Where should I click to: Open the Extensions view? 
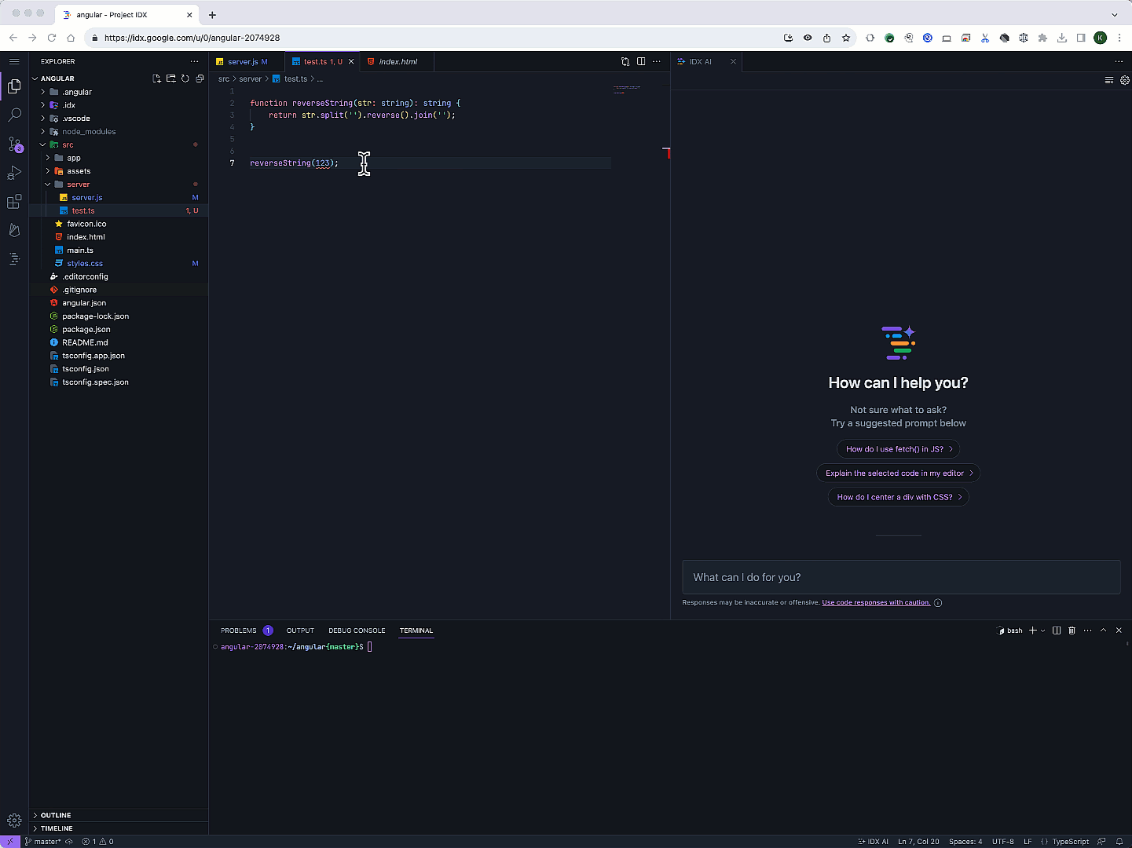14,202
